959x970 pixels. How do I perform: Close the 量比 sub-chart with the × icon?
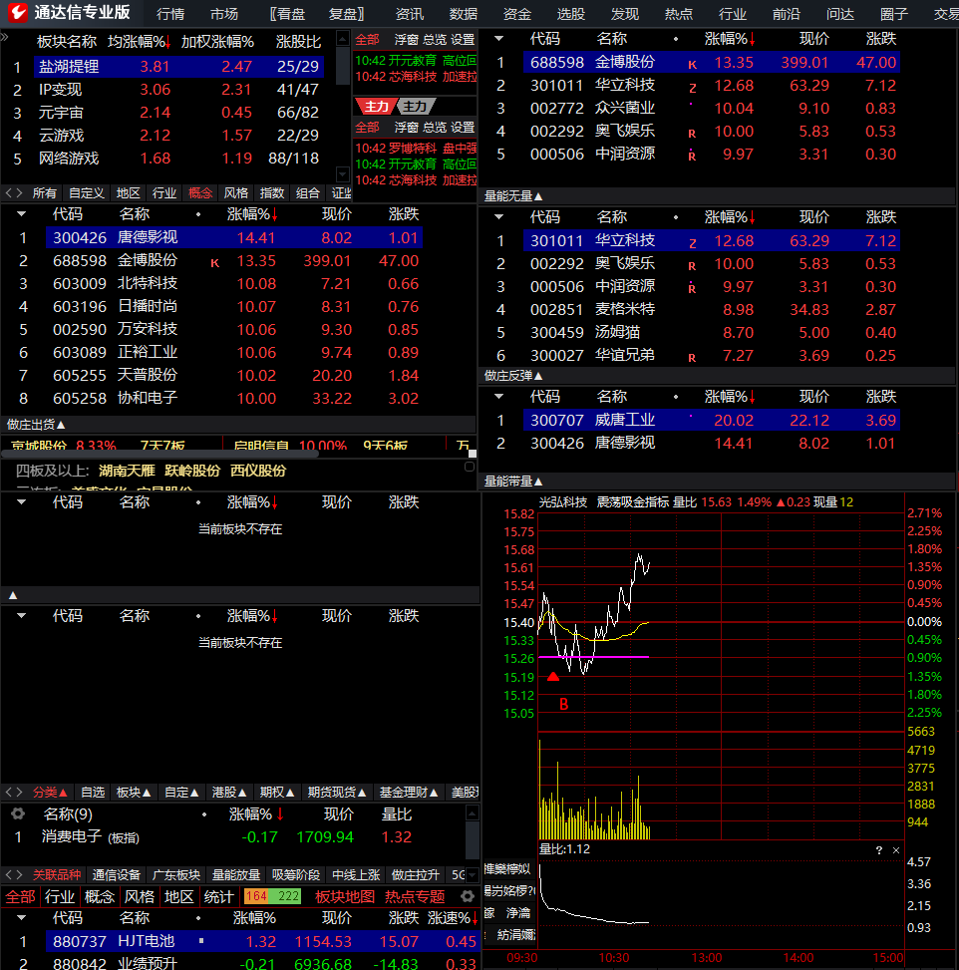[x=896, y=850]
